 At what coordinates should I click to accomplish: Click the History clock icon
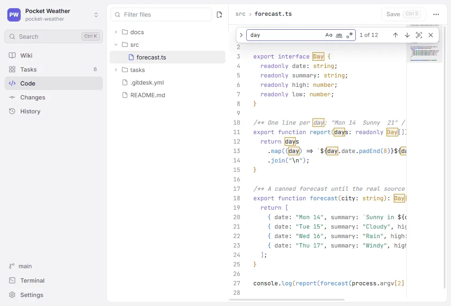point(12,111)
